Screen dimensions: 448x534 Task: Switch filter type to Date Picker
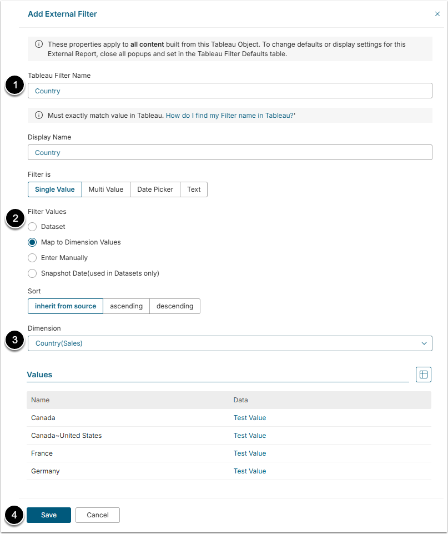[x=155, y=189]
